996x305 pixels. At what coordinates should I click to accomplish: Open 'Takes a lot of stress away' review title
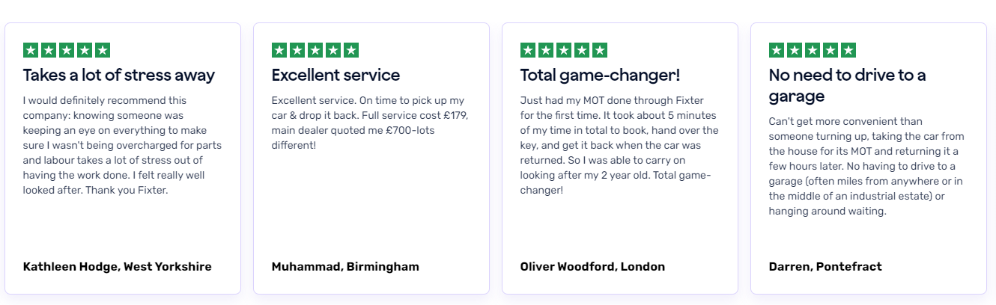click(x=119, y=75)
